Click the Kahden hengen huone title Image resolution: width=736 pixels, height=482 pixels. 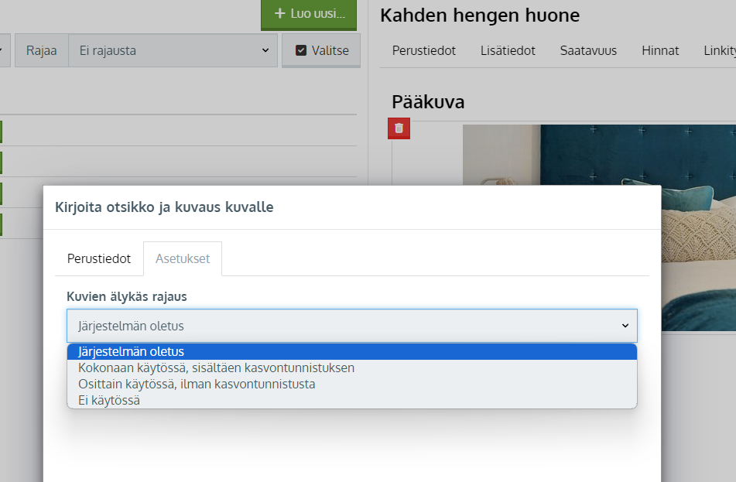tap(480, 15)
